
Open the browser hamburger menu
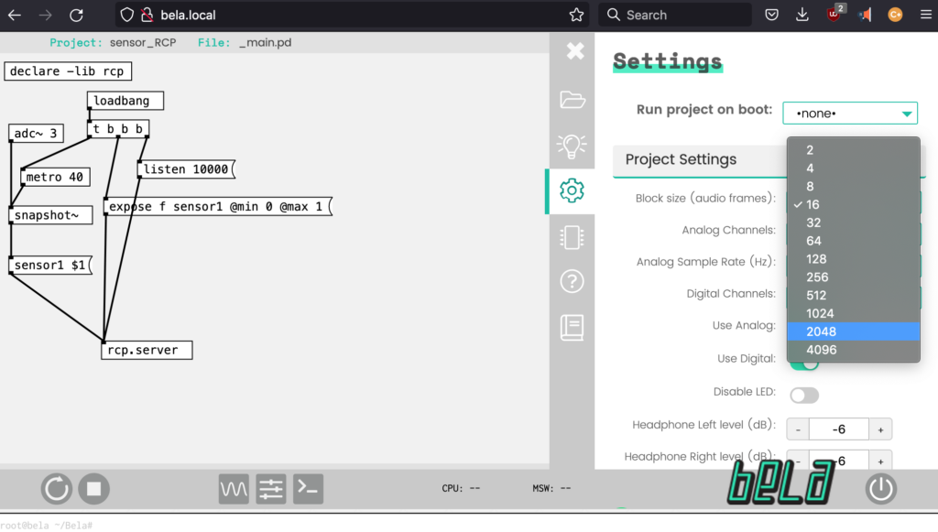click(x=925, y=15)
